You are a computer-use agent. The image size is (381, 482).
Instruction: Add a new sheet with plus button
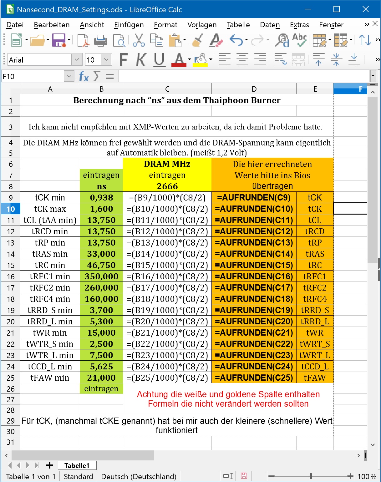49,465
